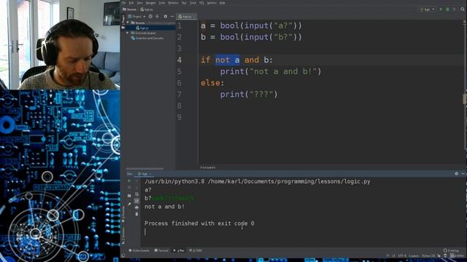Viewport: 467px width, 262px height.
Task: Toggle the Run tool window button
Action: tap(179, 250)
